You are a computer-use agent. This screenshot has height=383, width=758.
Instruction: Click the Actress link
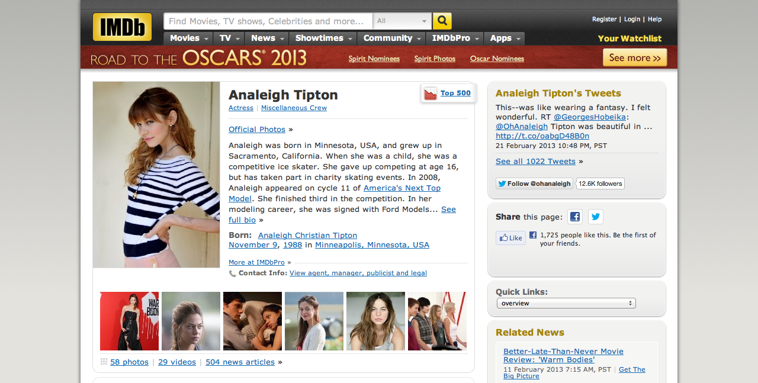tap(241, 108)
